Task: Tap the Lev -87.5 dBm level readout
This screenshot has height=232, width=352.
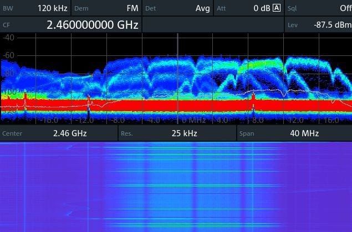Action: click(x=318, y=24)
